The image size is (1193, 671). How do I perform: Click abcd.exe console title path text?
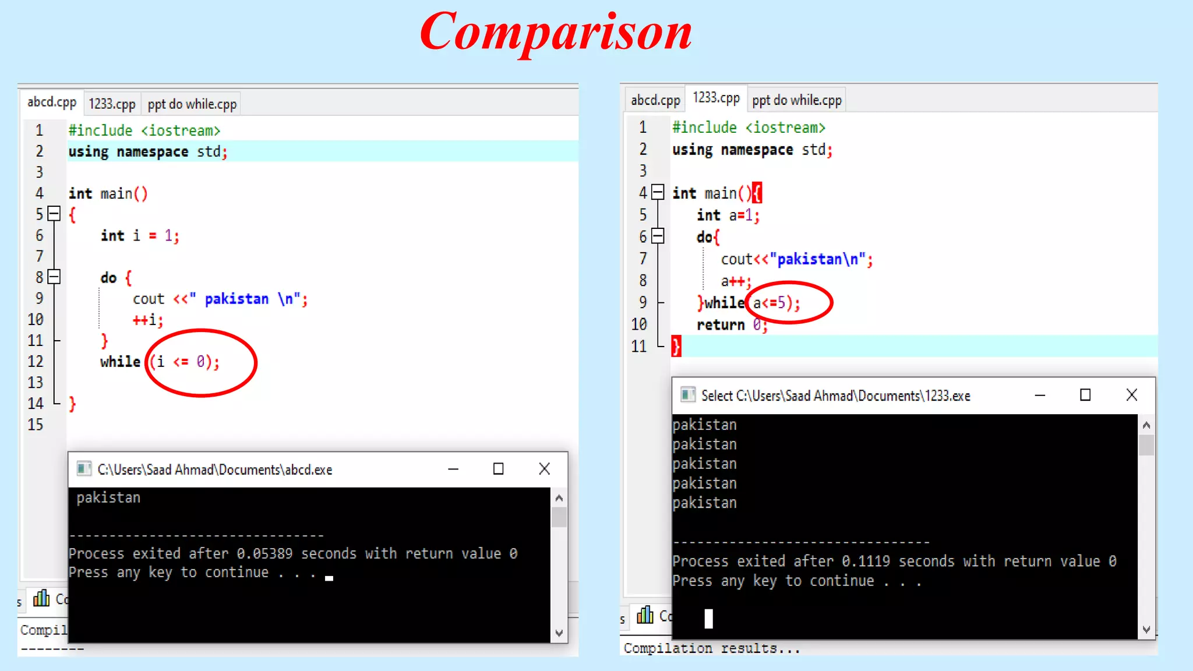(215, 469)
